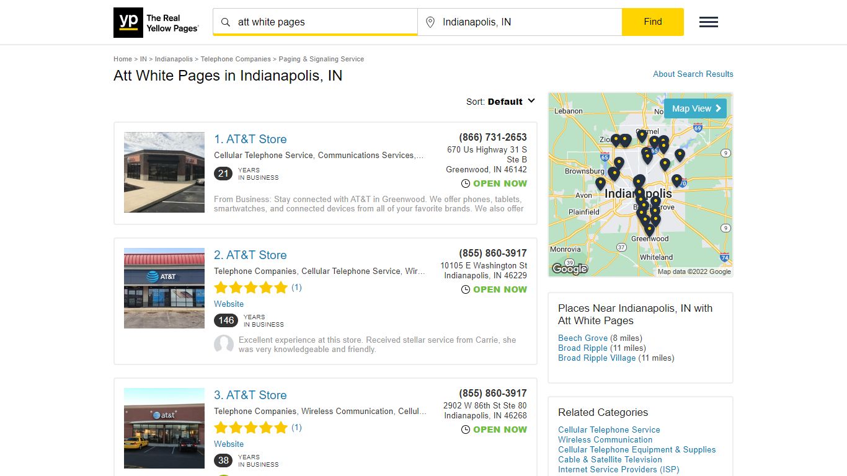Open Telephone Companies breadcrumb

[236, 59]
